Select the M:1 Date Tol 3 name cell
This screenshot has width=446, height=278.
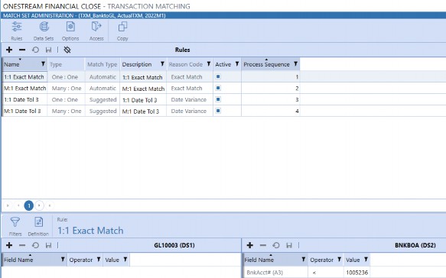[24, 111]
